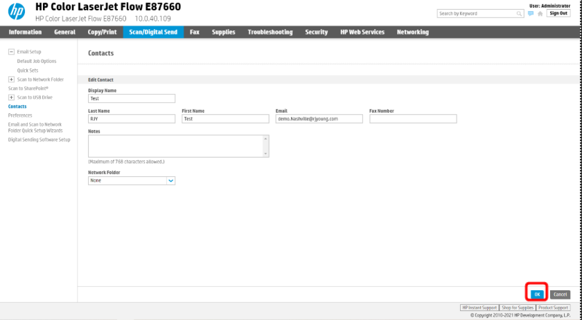Click the Email Setup sidebar label

click(29, 52)
